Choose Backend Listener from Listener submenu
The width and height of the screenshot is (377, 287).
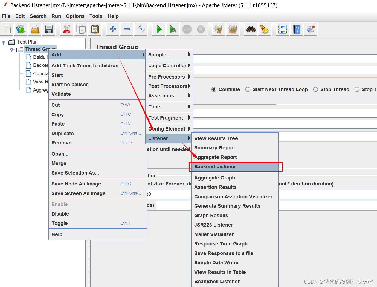tap(235, 167)
